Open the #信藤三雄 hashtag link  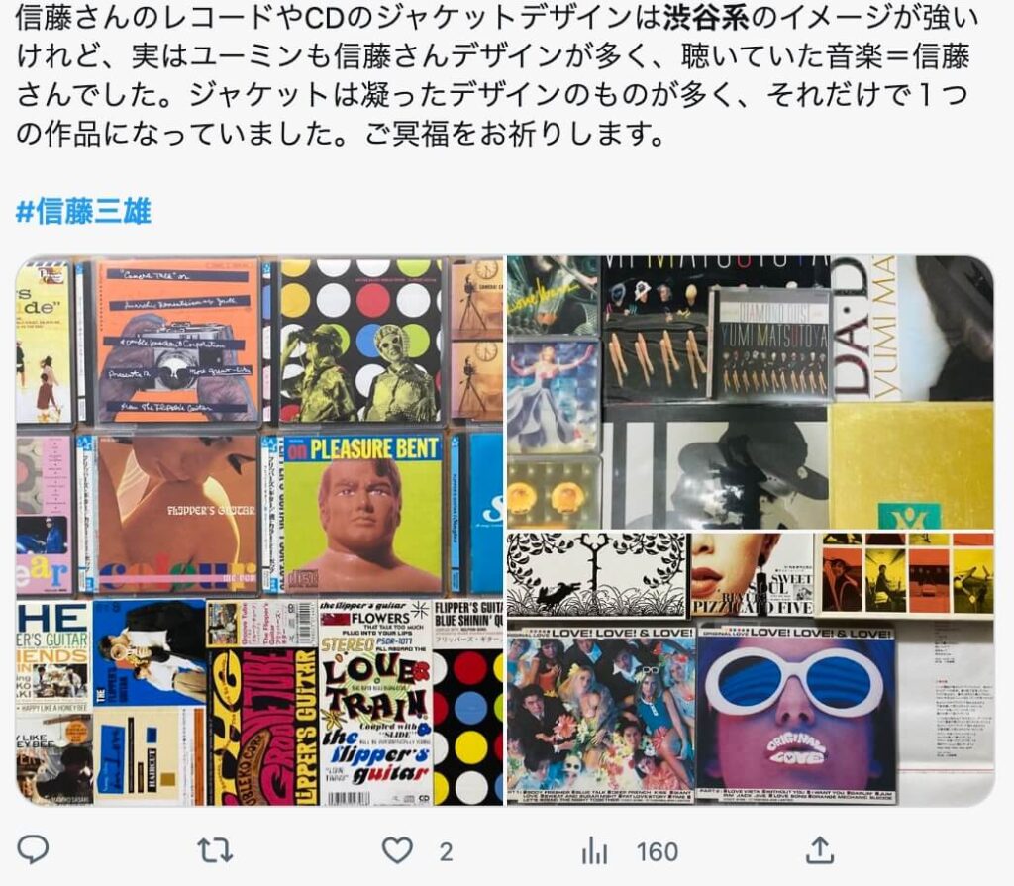click(x=83, y=211)
